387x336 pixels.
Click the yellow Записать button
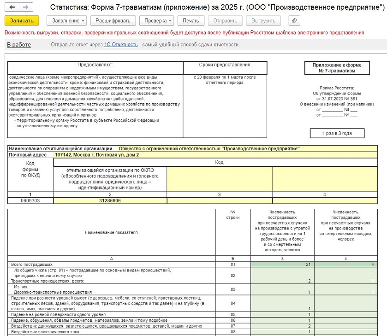(22, 20)
